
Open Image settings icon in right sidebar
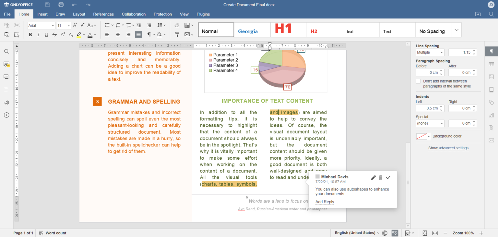pyautogui.click(x=492, y=77)
